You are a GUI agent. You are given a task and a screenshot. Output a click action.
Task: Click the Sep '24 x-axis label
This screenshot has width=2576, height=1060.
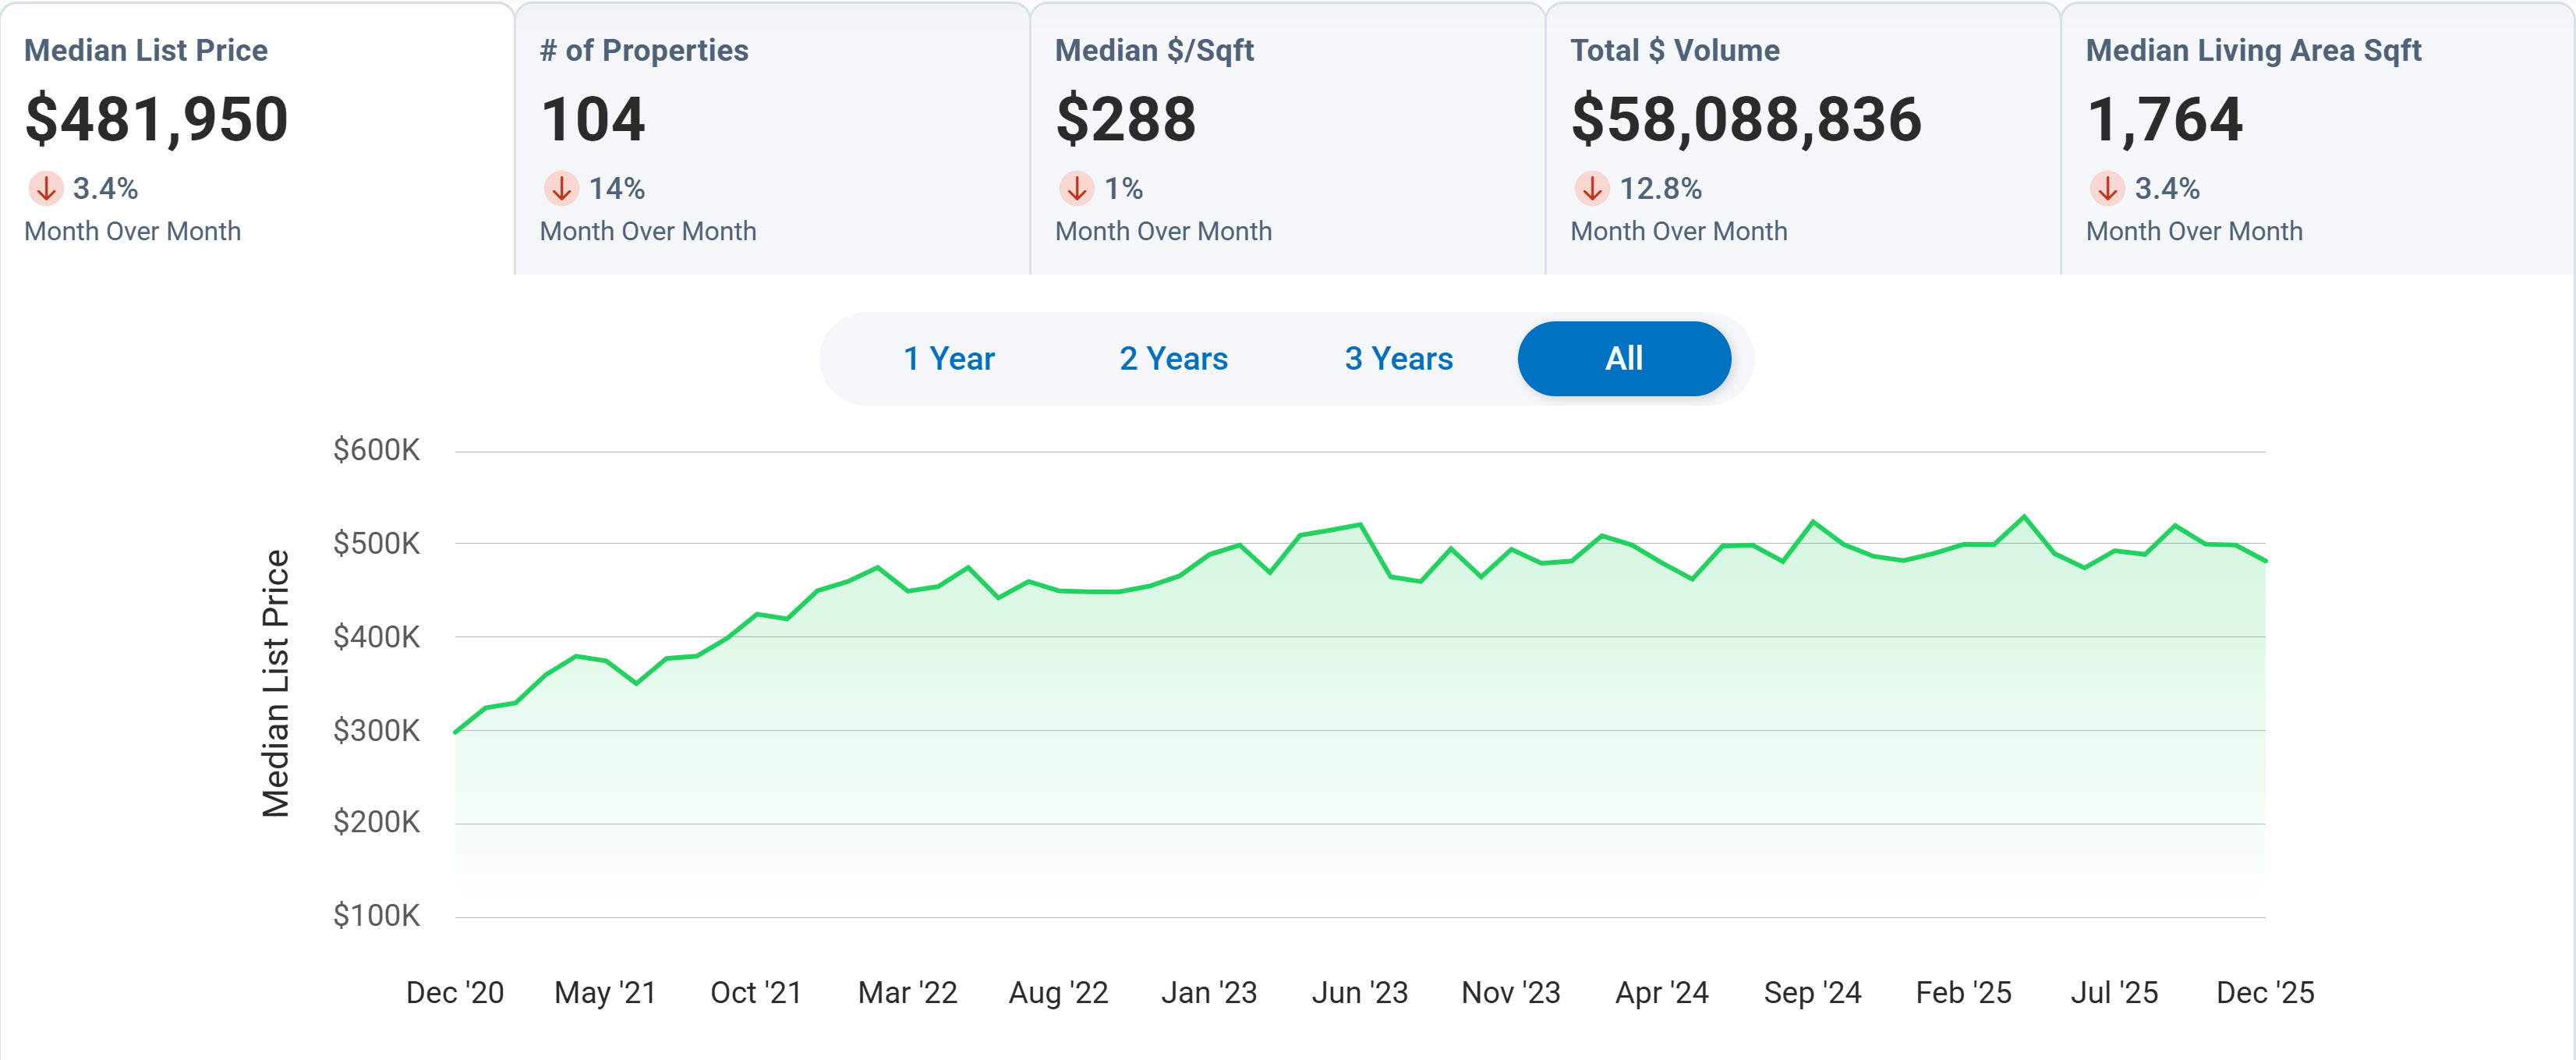coord(1811,993)
